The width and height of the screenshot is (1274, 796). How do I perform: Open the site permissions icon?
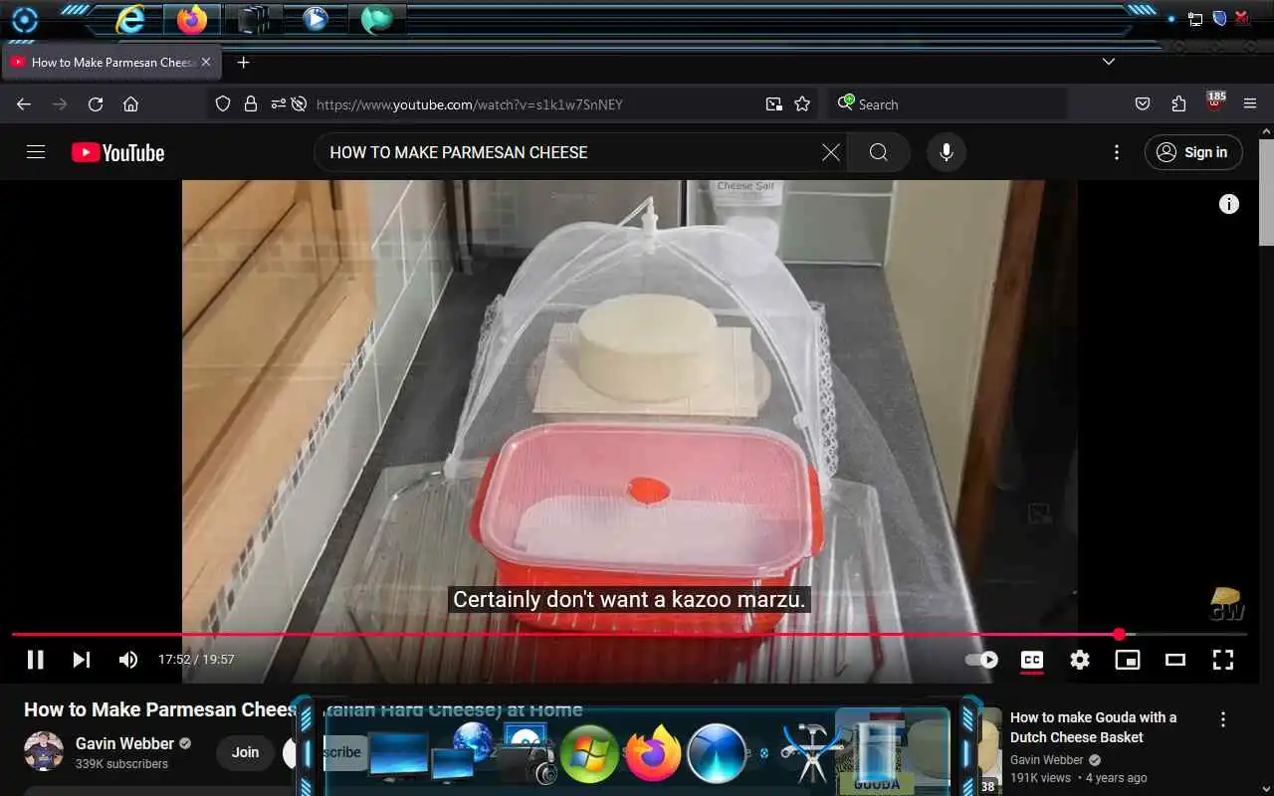[x=277, y=104]
